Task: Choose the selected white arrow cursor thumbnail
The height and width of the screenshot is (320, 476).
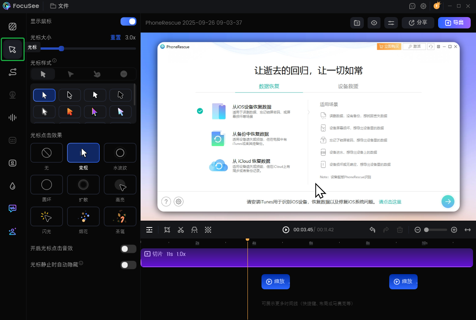Action: [x=44, y=95]
